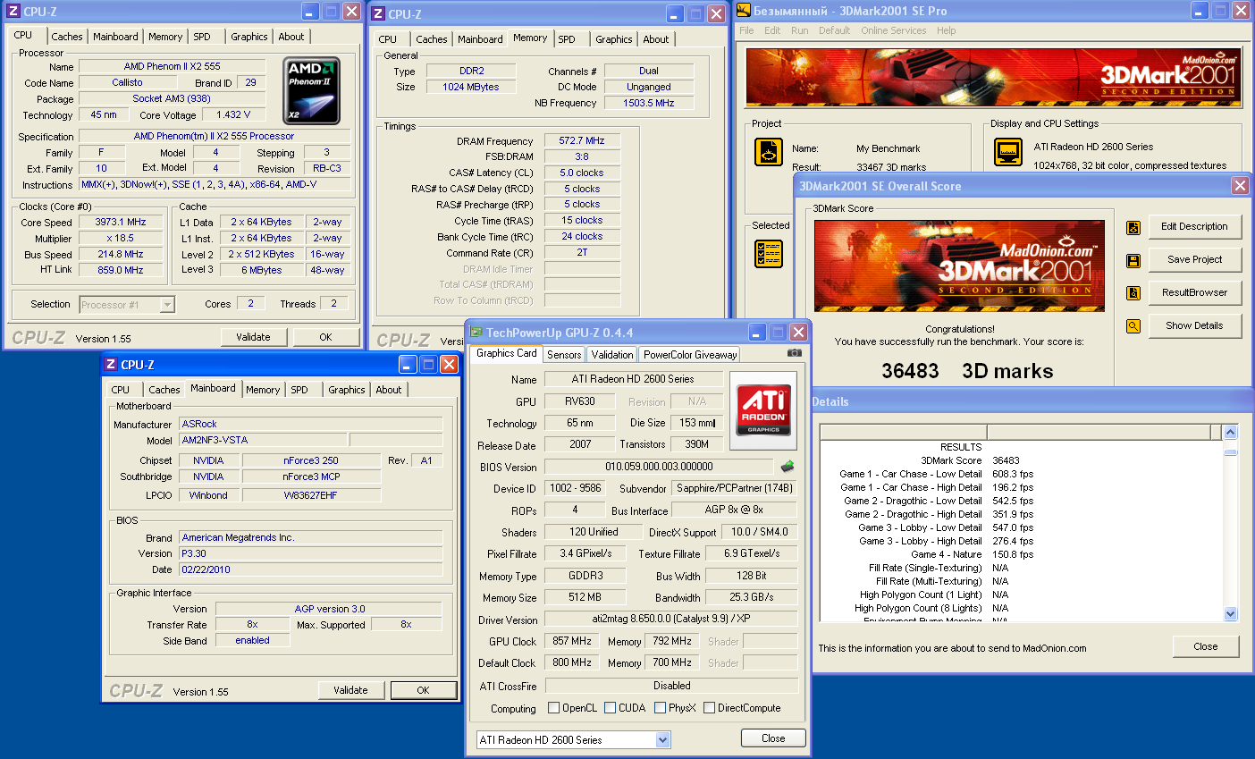Click the Edit Description icon in 3DMark score

[1133, 227]
